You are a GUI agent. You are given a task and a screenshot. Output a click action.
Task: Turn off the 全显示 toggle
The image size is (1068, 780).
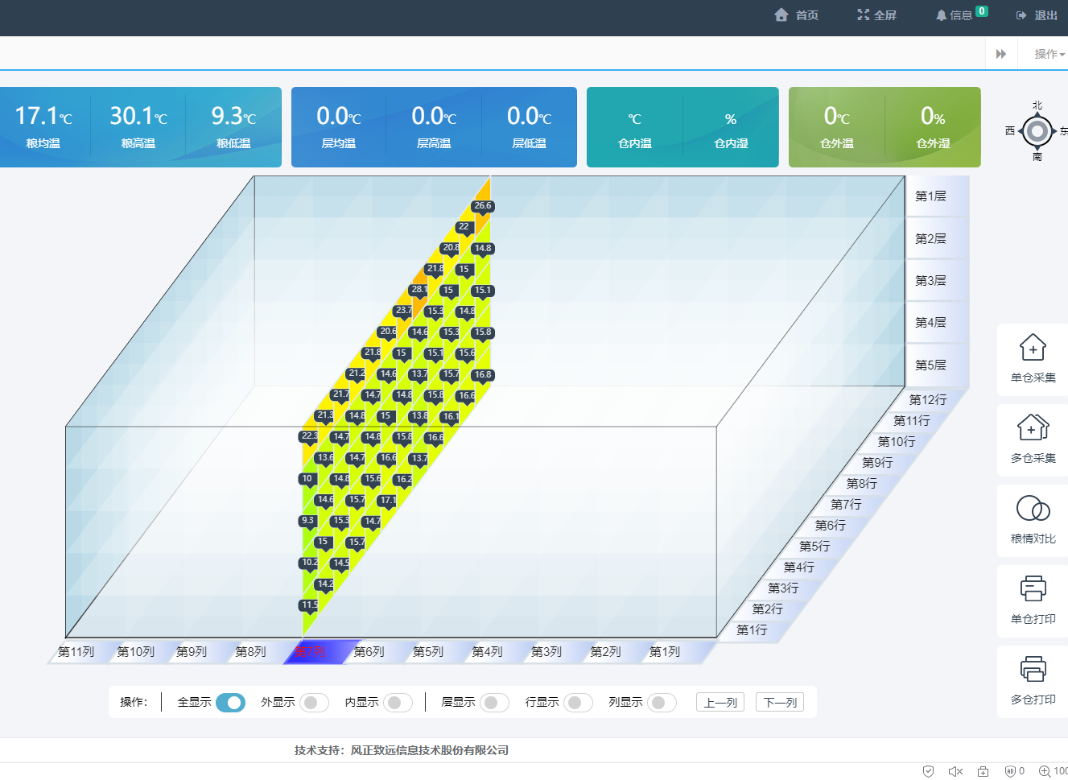pos(230,703)
